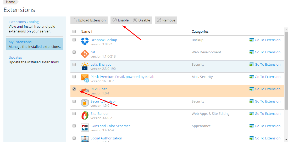Click the extensions list vertical scrollbar

click(x=286, y=71)
